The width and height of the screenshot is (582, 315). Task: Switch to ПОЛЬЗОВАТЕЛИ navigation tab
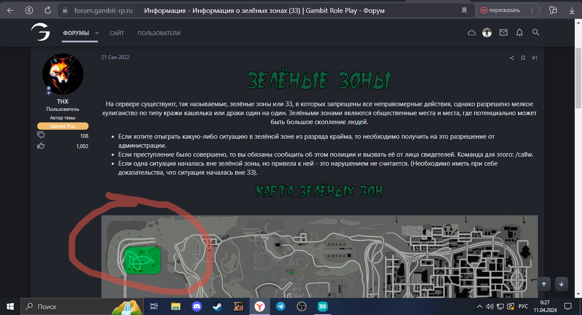point(159,33)
